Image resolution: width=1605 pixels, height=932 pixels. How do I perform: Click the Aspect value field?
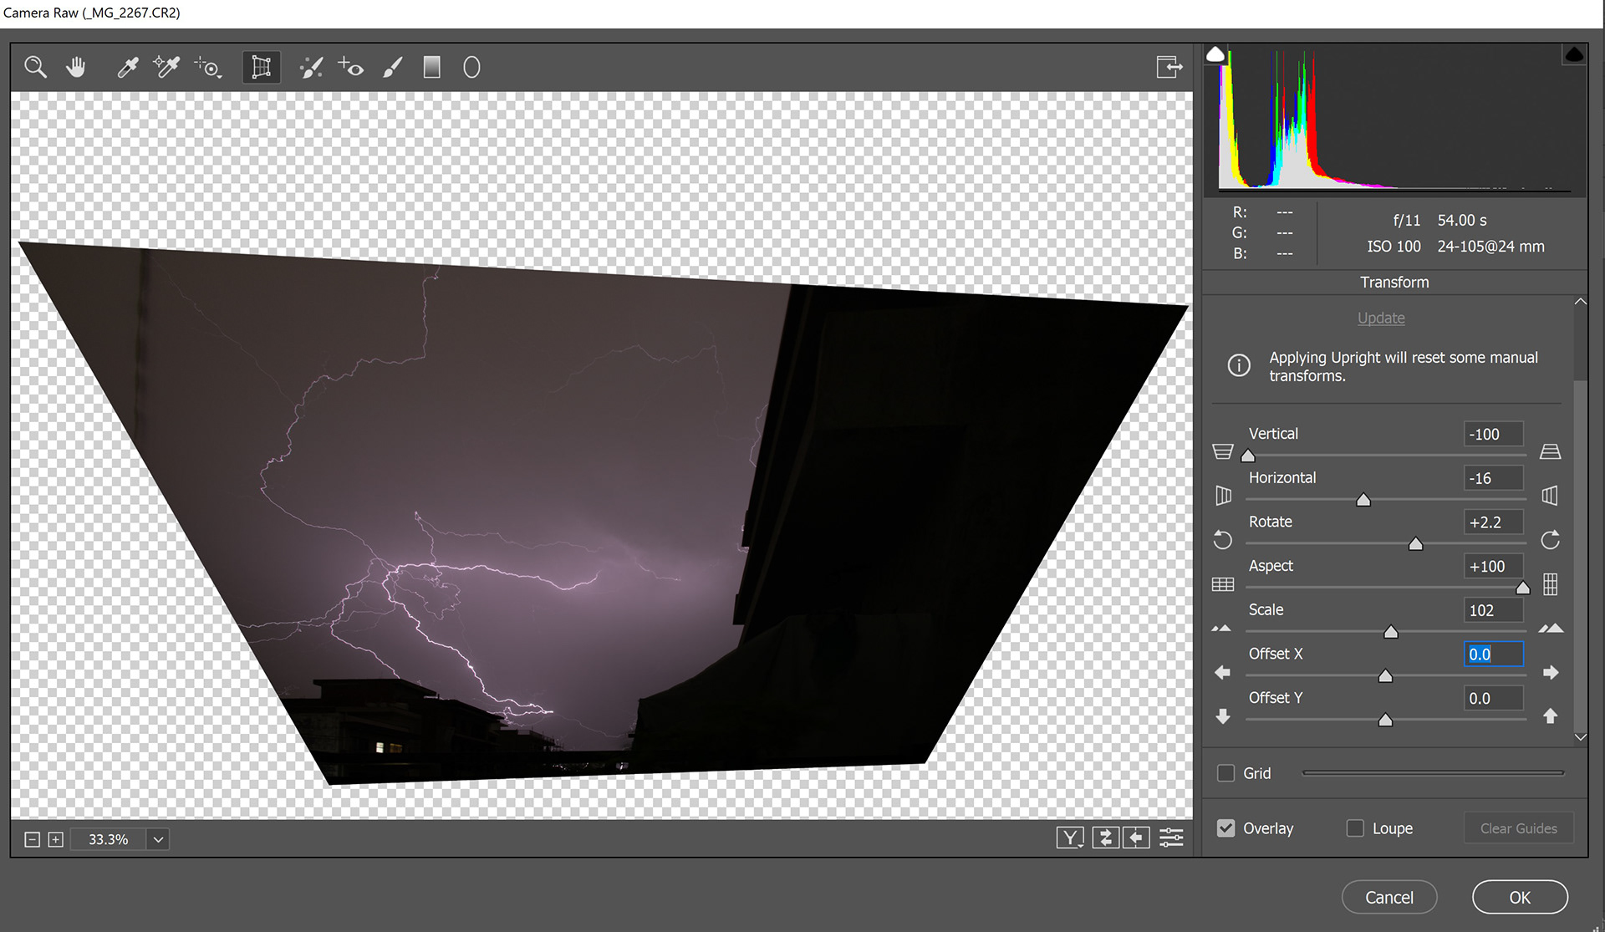click(1494, 566)
